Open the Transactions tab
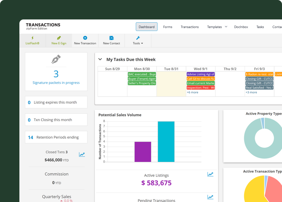282x202 pixels. [190, 27]
